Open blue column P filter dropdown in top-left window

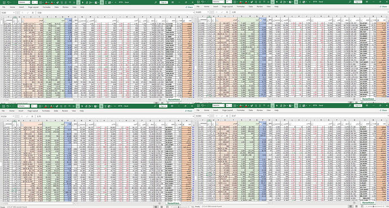tap(66, 21)
